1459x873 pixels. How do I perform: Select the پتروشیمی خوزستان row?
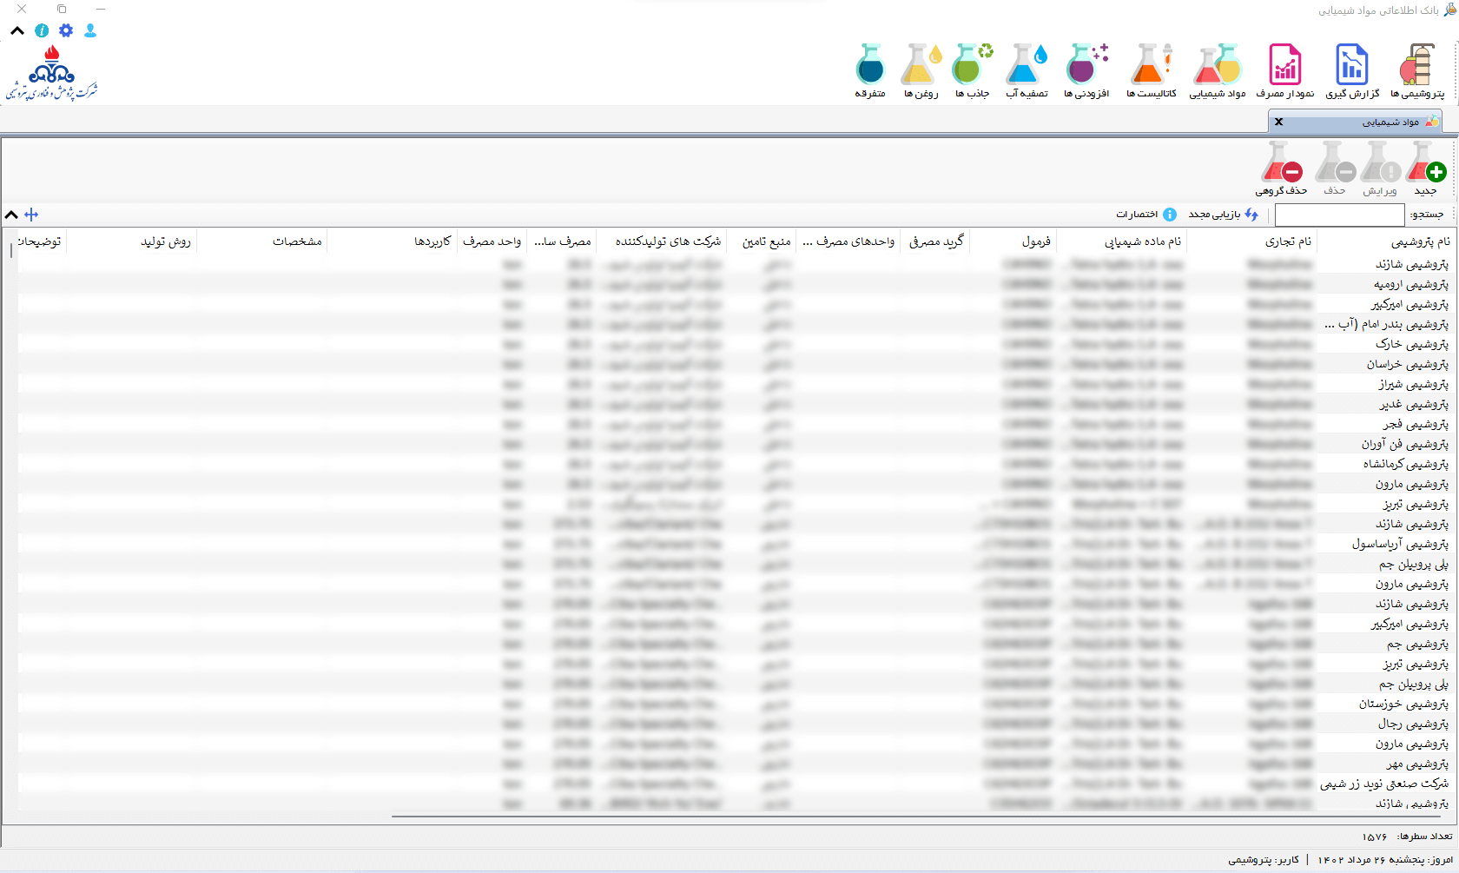tap(736, 704)
